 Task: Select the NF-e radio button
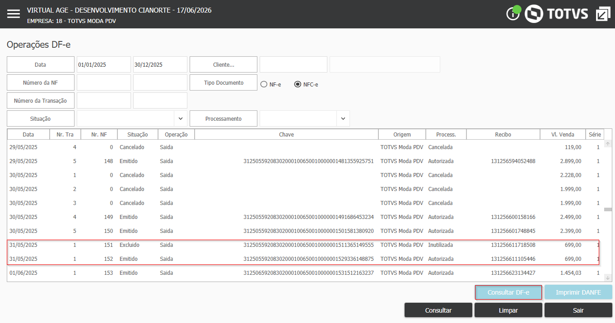pos(264,84)
